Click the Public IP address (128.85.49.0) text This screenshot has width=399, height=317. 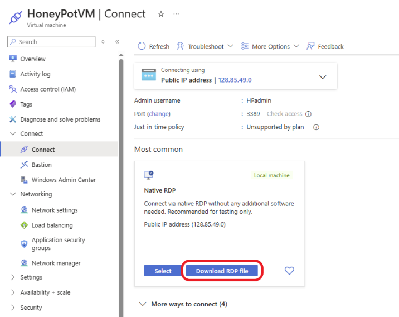185,224
